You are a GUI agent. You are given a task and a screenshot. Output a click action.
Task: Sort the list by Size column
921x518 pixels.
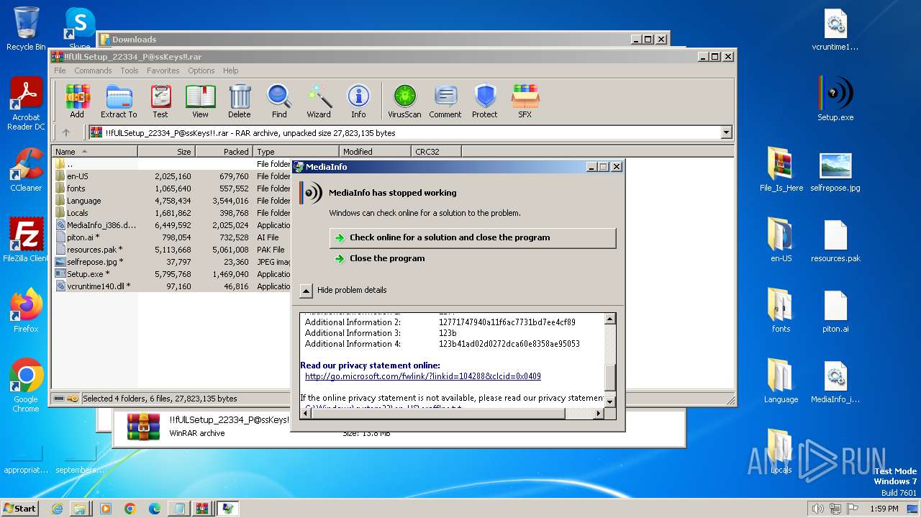pyautogui.click(x=166, y=152)
